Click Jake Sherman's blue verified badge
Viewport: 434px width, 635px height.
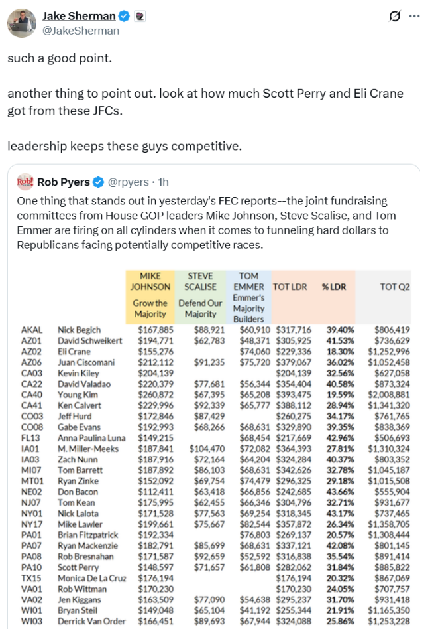click(x=124, y=16)
